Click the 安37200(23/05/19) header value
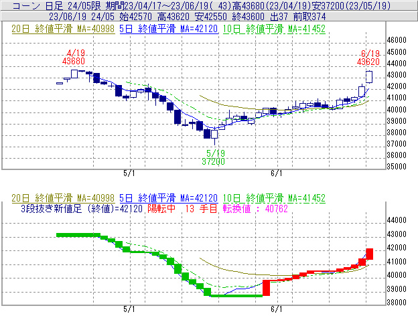This screenshot has height=318, width=418. tap(351, 5)
